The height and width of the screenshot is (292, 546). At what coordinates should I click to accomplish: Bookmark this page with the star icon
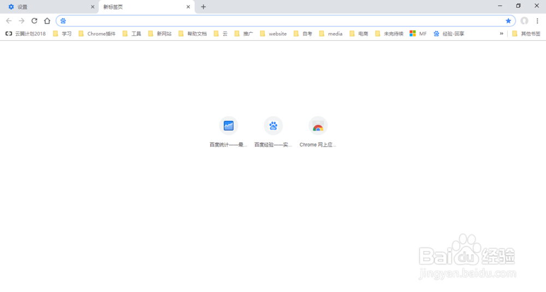point(508,21)
